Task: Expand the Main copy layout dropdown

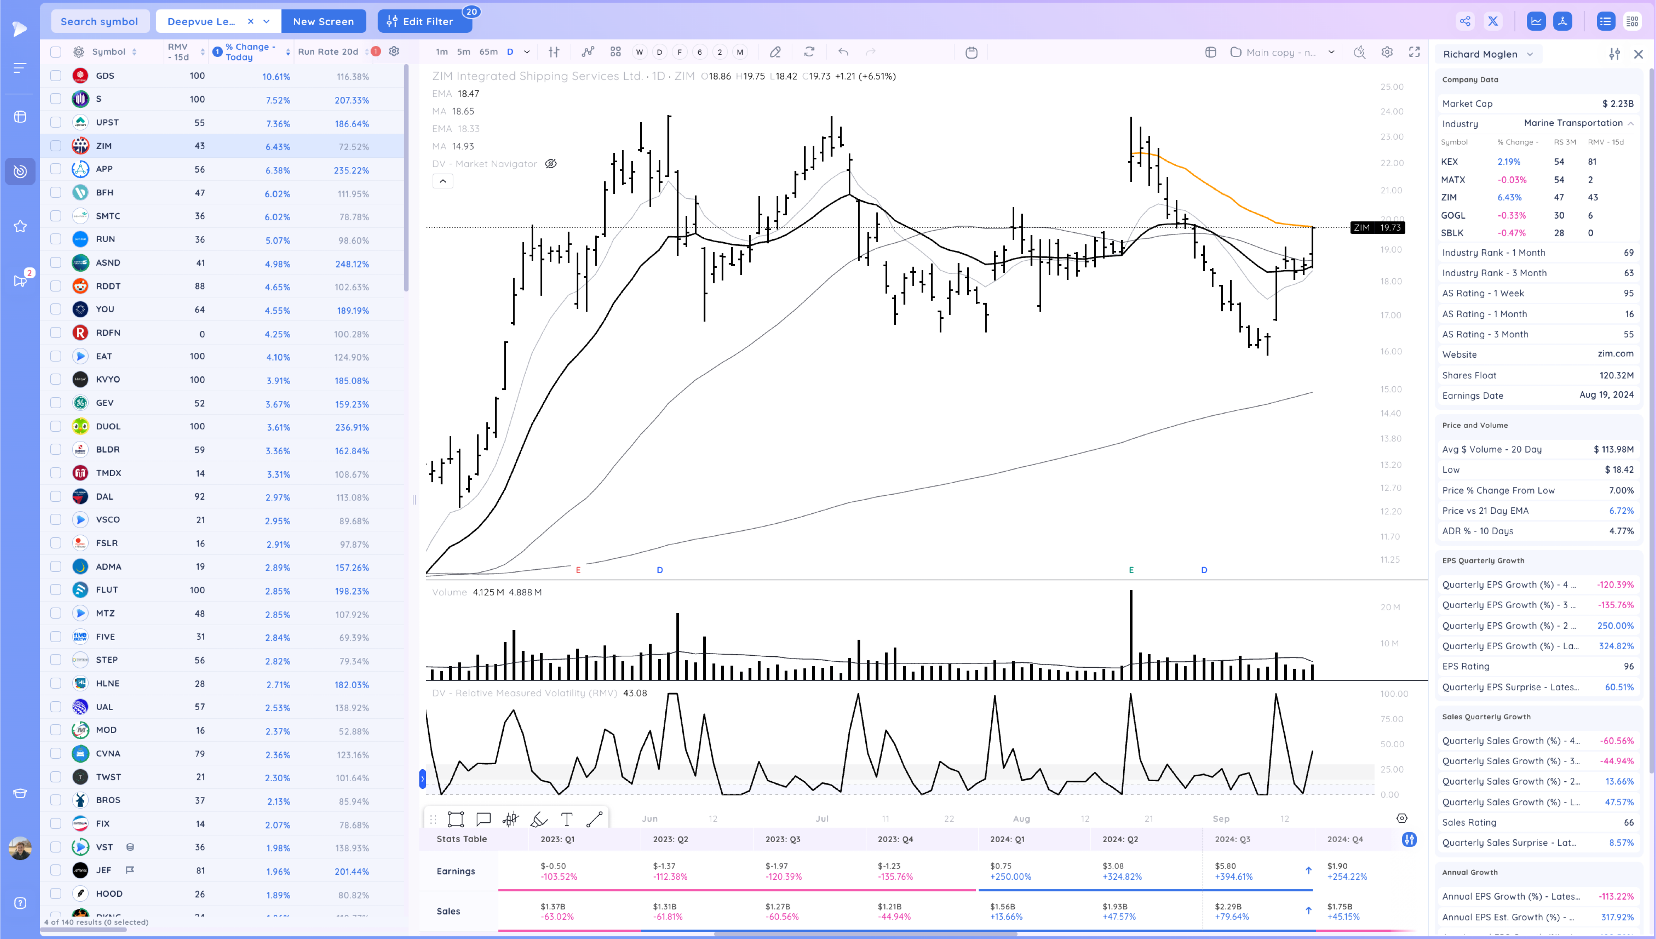Action: (x=1331, y=52)
